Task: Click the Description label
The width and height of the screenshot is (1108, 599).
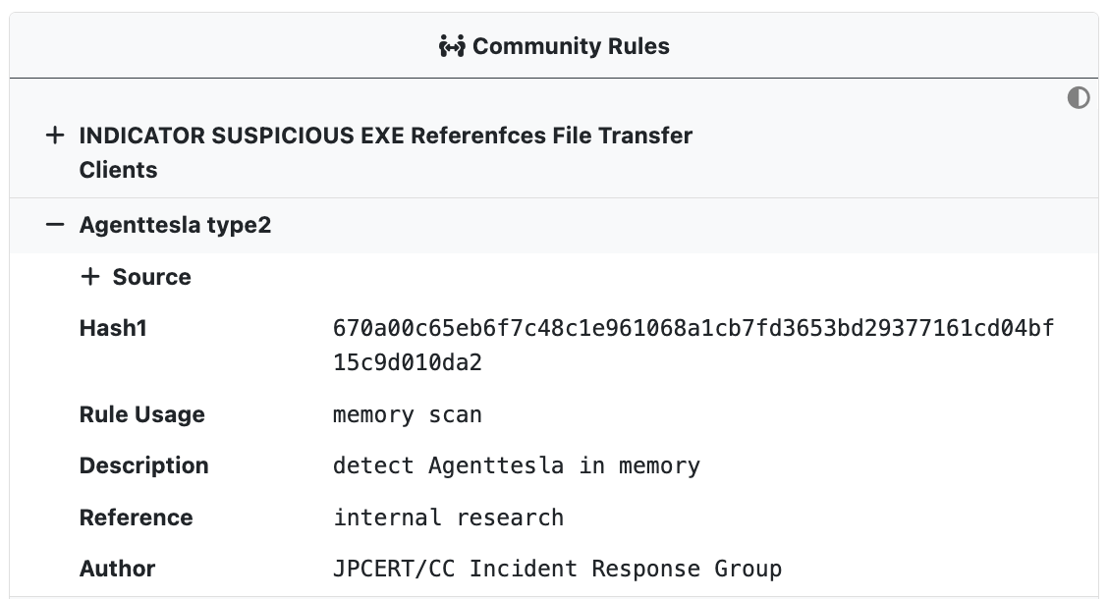Action: click(x=144, y=465)
